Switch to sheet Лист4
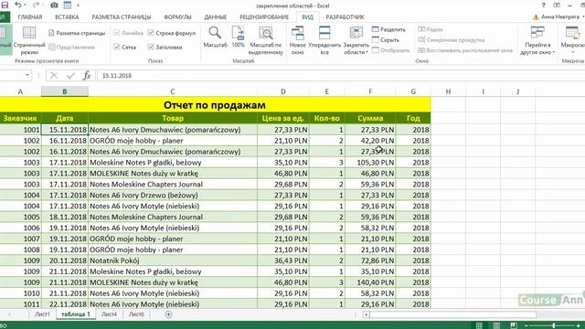585x329 pixels. pyautogui.click(x=110, y=314)
